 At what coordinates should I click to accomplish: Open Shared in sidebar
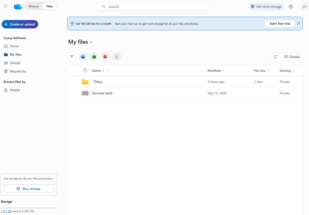tap(15, 63)
